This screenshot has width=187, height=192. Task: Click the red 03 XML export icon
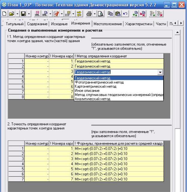coord(37,13)
